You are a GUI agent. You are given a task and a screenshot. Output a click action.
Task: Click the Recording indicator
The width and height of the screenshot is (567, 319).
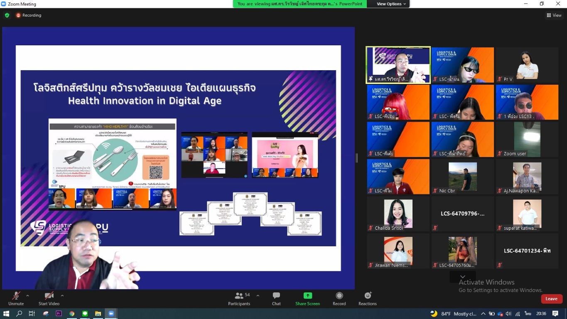coord(29,15)
